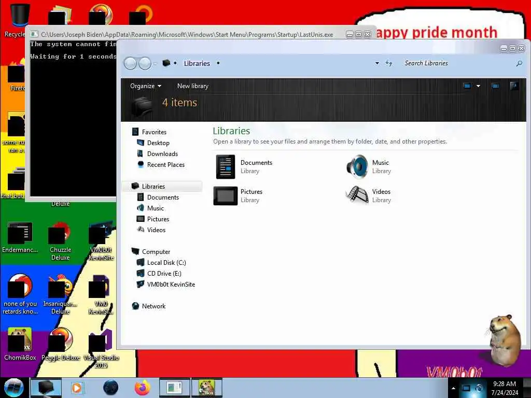Image resolution: width=531 pixels, height=398 pixels.
Task: Click the Chuzzle Deluxe desktop shortcut
Action: (60, 241)
